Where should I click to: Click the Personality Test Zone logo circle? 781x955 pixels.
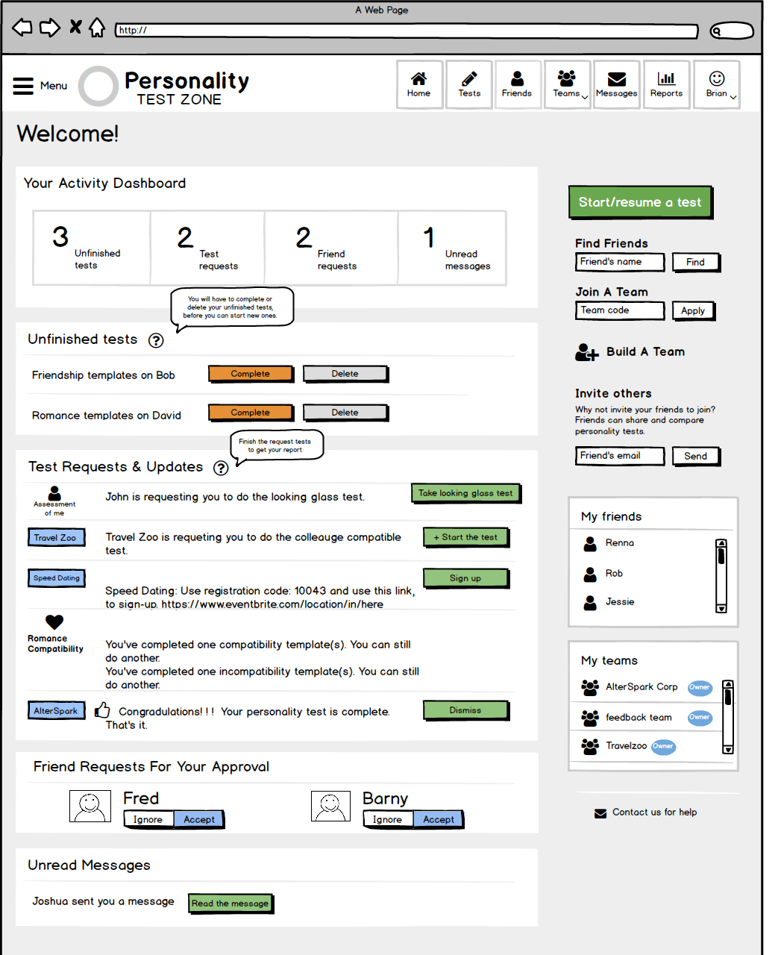pos(98,87)
